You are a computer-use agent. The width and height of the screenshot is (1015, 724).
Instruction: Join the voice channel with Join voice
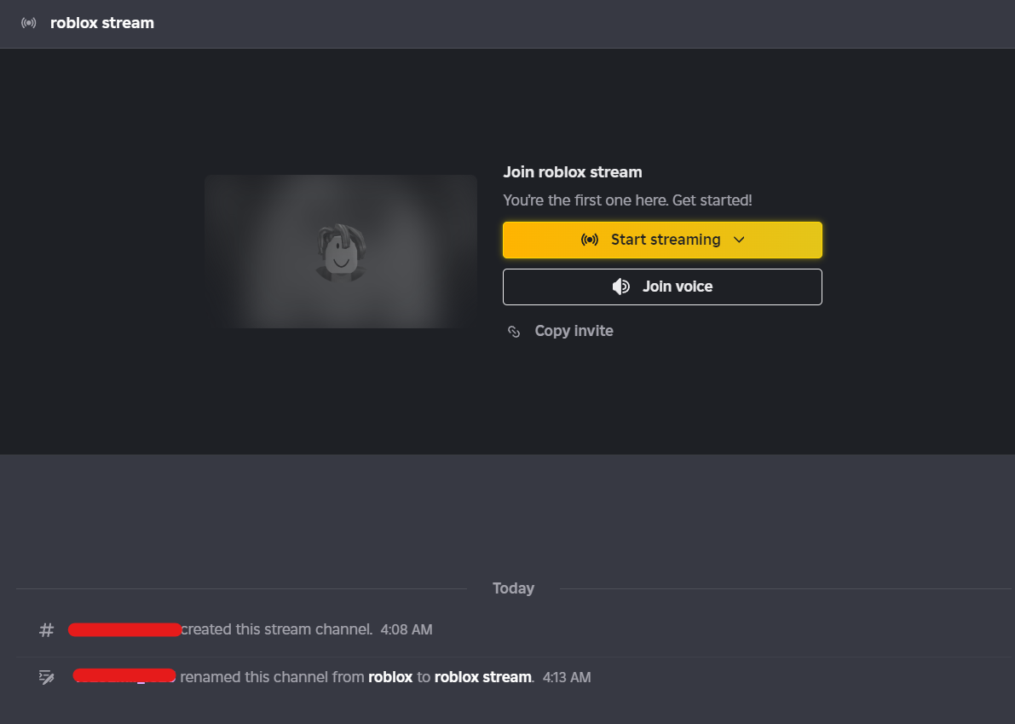tap(662, 287)
